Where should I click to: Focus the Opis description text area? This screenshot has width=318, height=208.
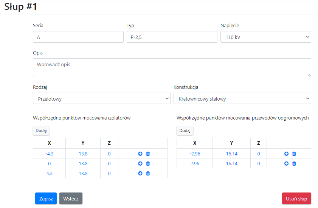tap(172, 68)
